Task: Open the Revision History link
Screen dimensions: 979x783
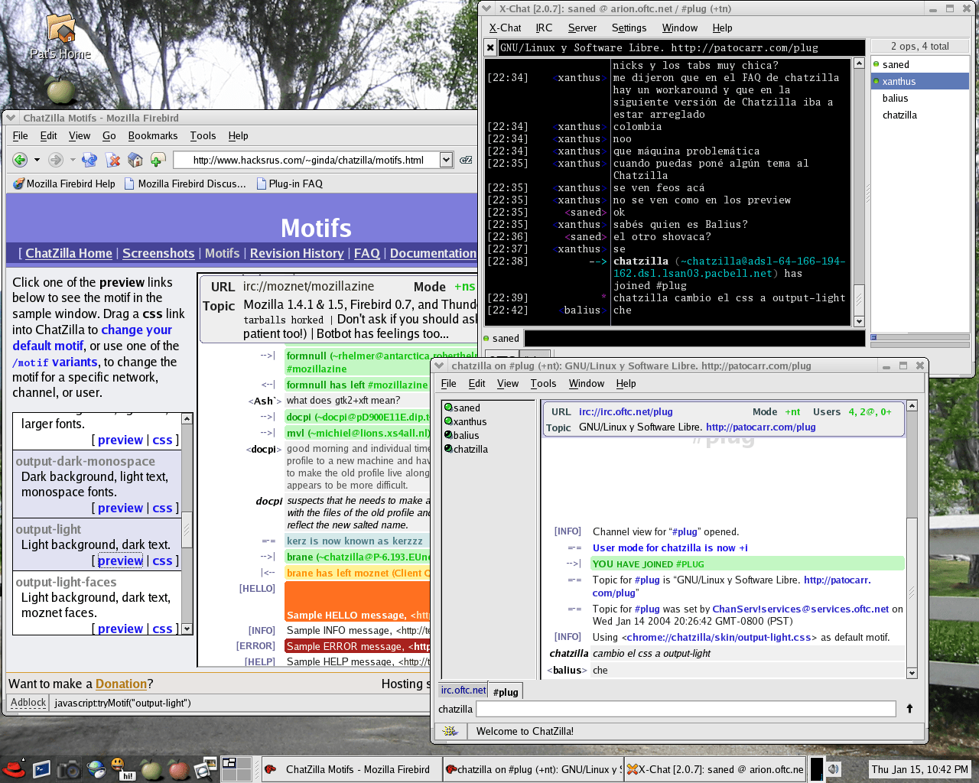Action: pos(297,253)
